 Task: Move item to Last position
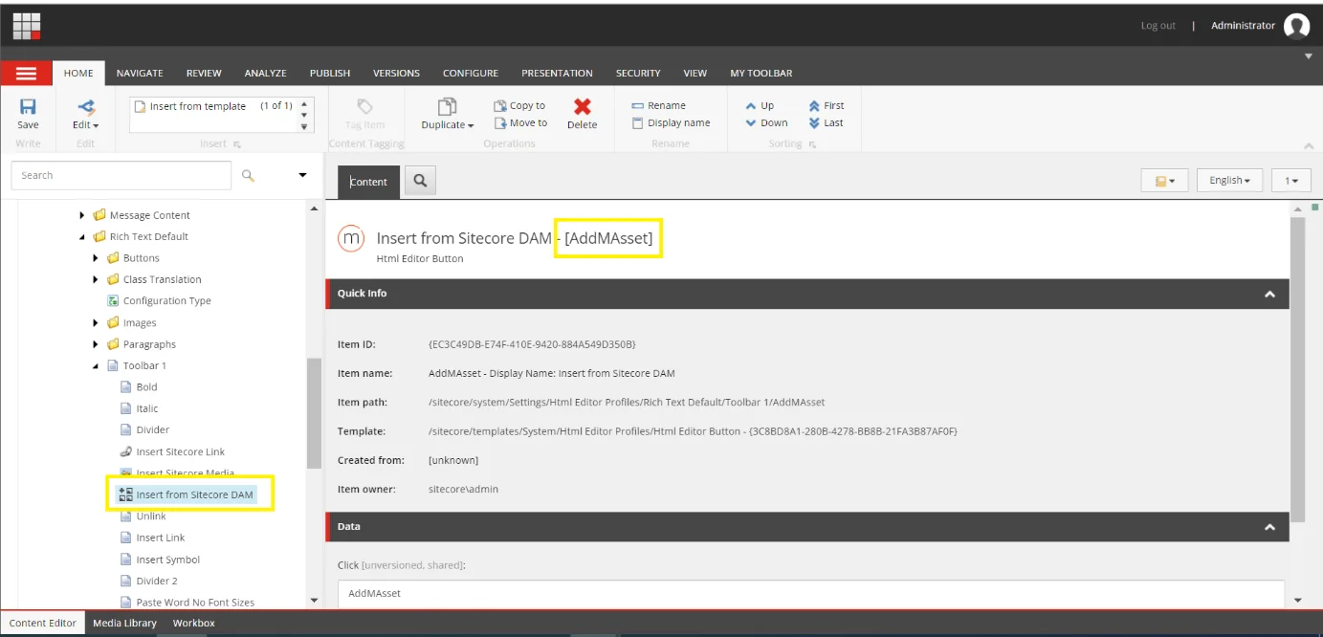tap(826, 123)
